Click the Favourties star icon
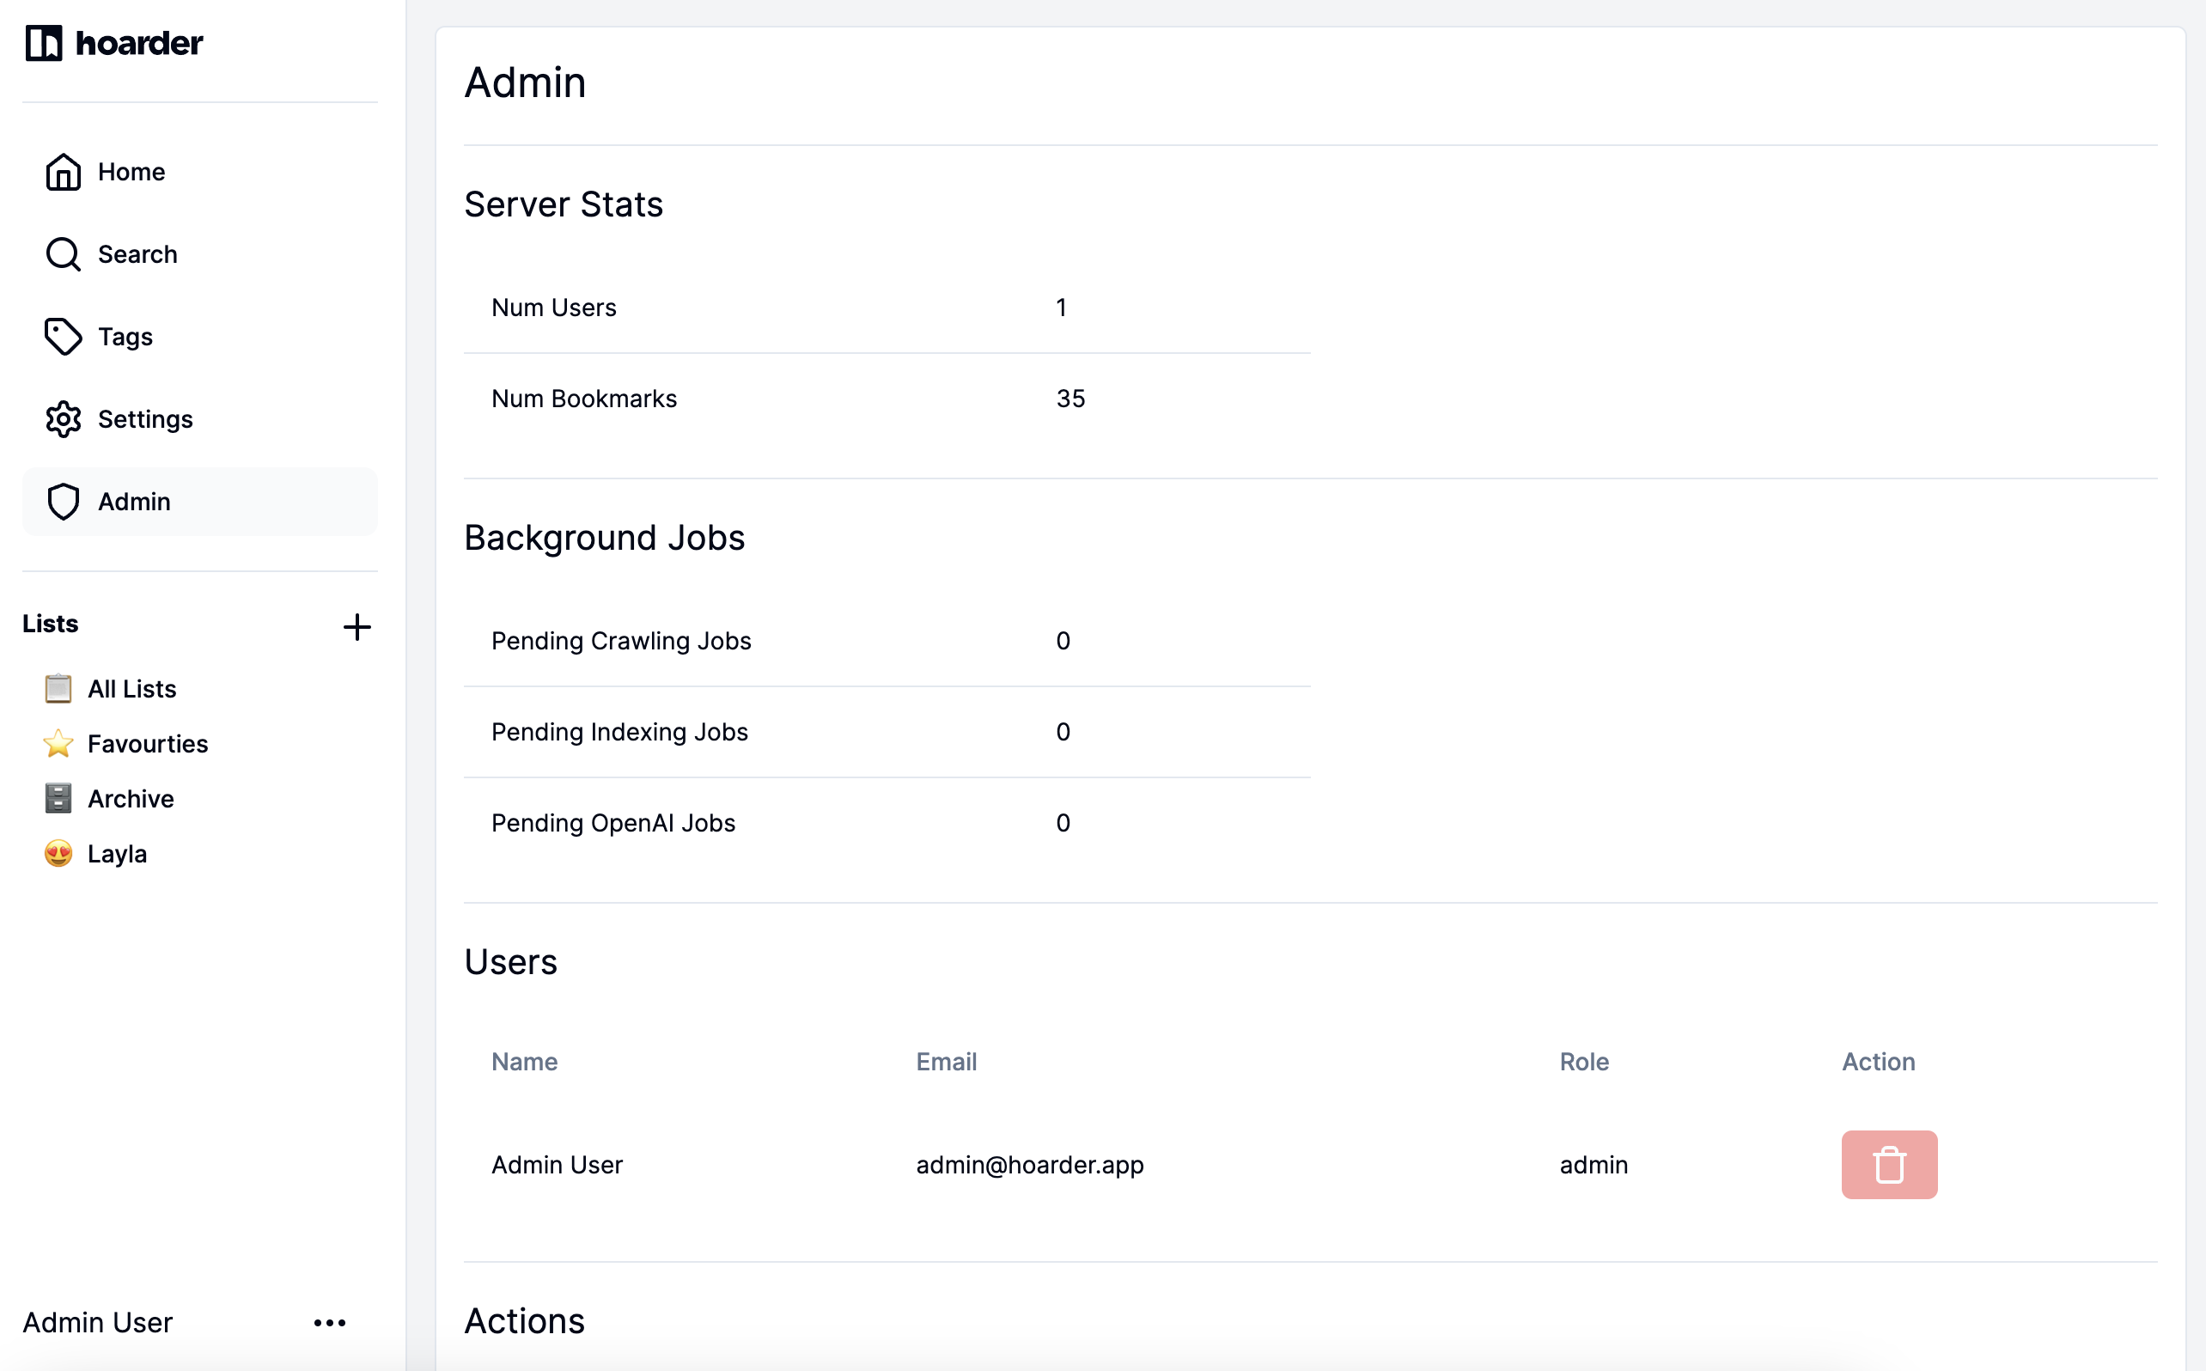2206x1371 pixels. click(x=58, y=745)
